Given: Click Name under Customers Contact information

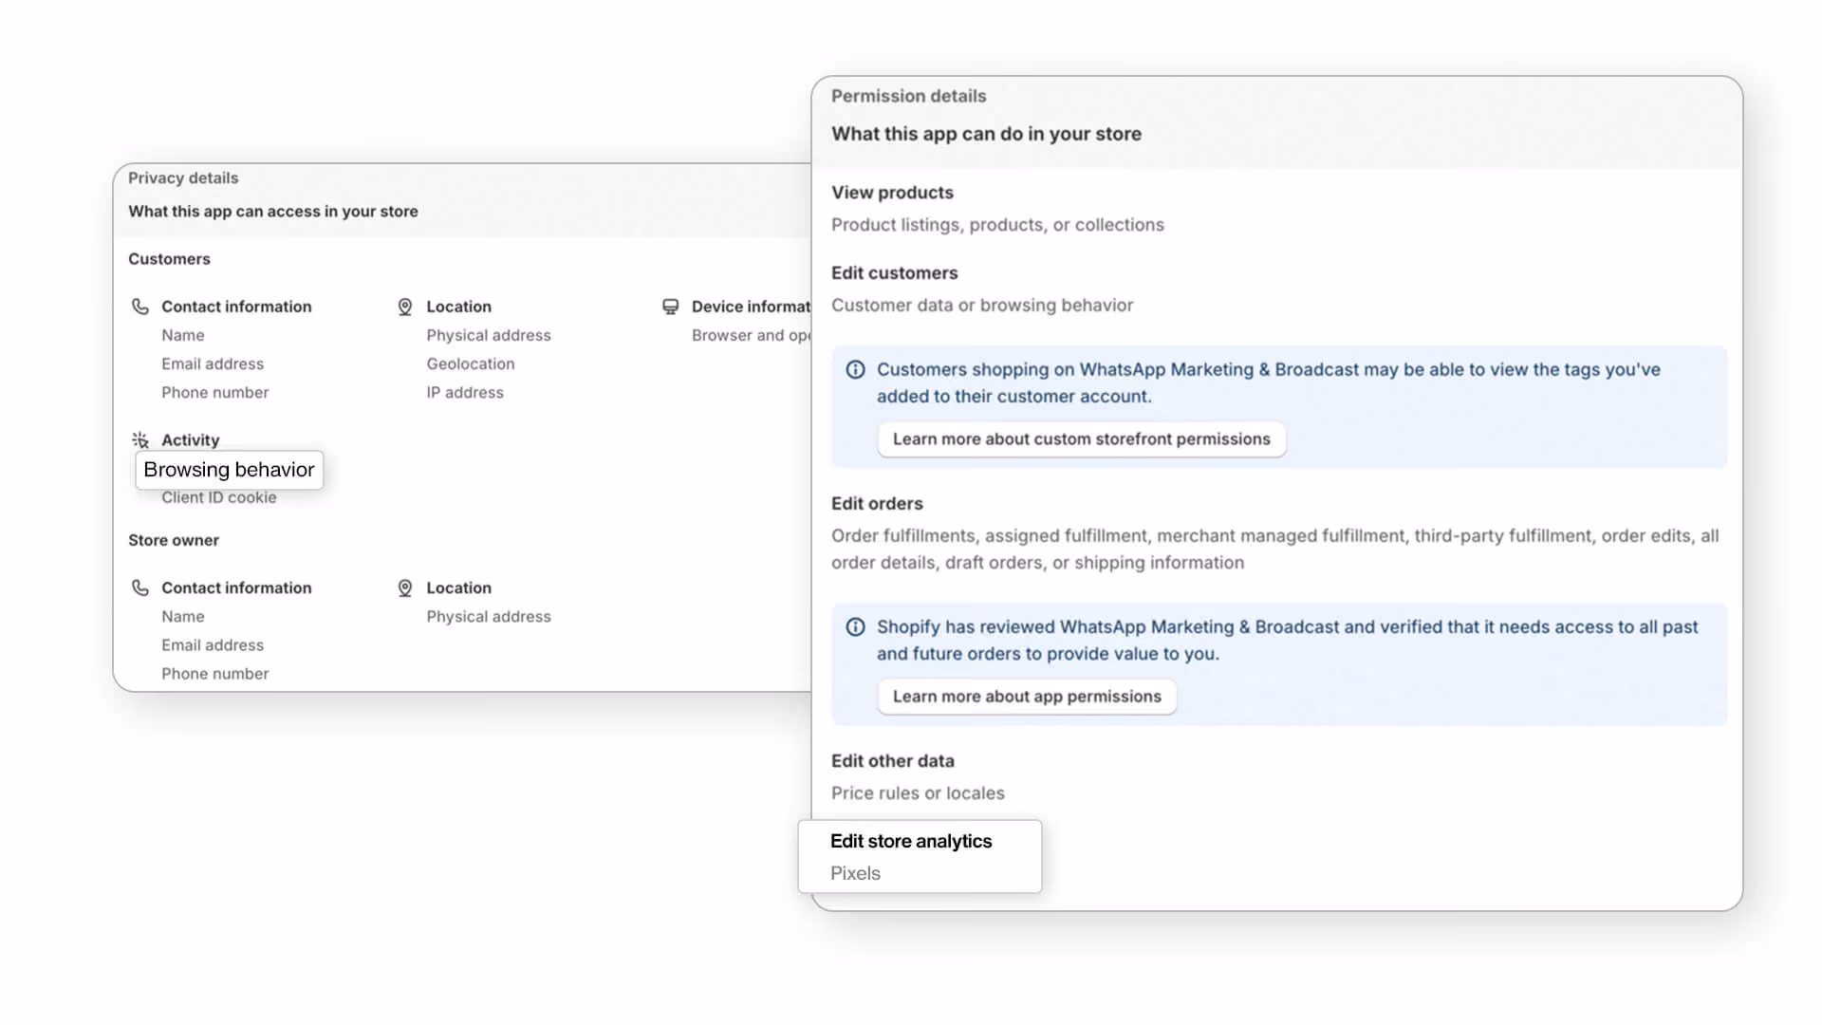Looking at the screenshot, I should tap(183, 335).
